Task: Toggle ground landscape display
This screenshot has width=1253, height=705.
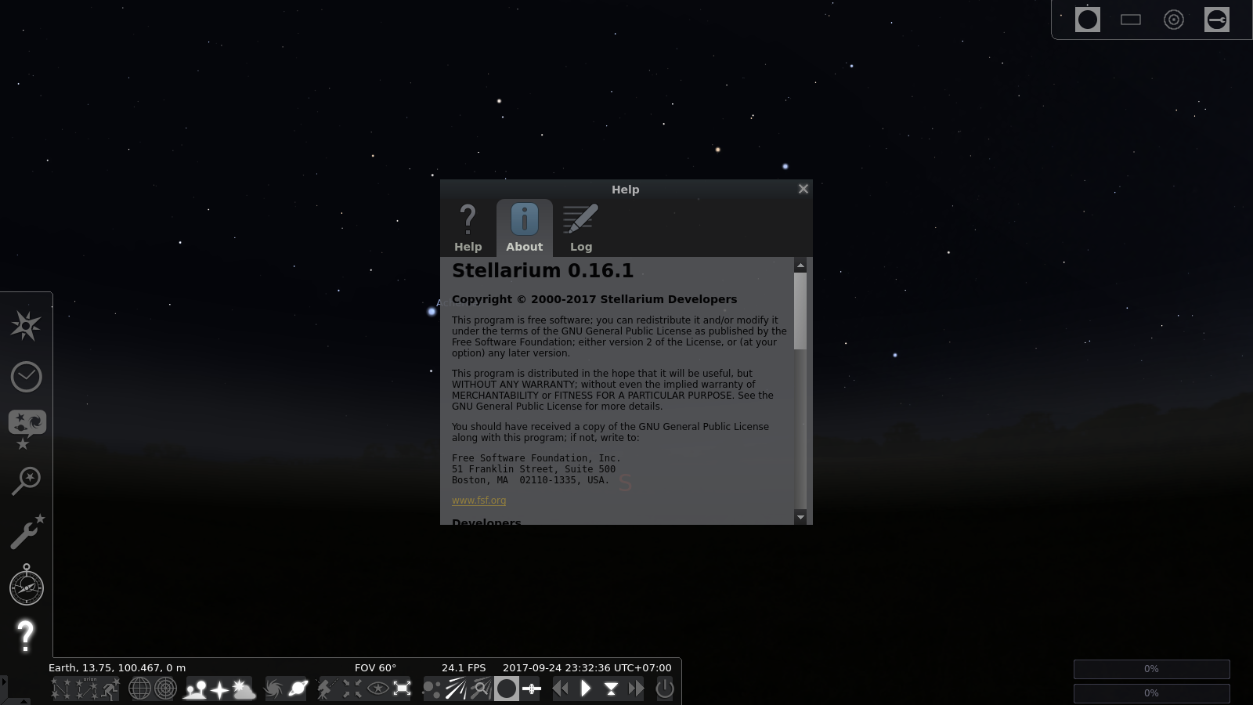Action: (x=194, y=689)
